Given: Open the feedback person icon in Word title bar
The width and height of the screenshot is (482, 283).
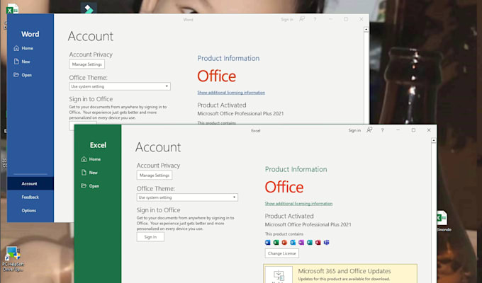Looking at the screenshot, I should pyautogui.click(x=302, y=19).
